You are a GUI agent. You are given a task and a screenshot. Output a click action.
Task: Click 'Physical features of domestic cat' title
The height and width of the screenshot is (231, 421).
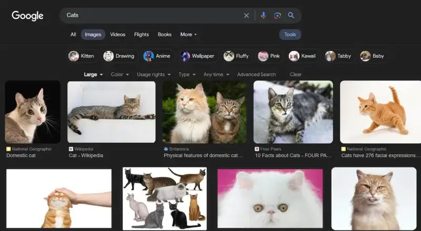click(x=203, y=155)
